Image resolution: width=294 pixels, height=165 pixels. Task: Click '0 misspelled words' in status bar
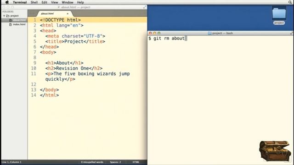[x=92, y=162]
